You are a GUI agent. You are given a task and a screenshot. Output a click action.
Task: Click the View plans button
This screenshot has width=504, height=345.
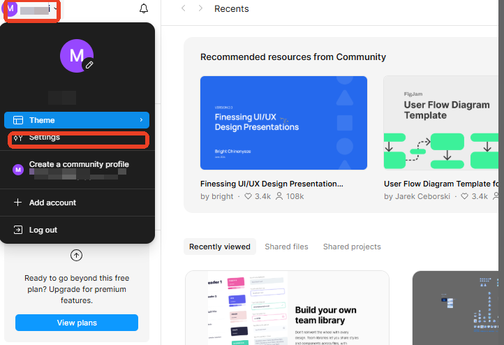tap(77, 323)
